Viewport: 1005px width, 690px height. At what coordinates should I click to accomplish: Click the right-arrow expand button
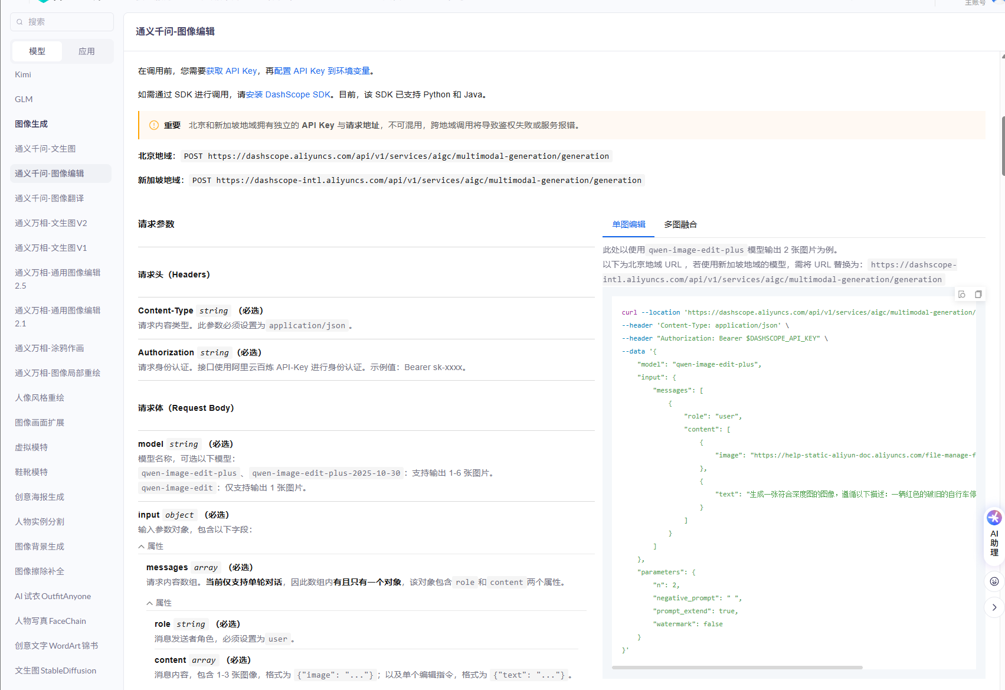[994, 607]
